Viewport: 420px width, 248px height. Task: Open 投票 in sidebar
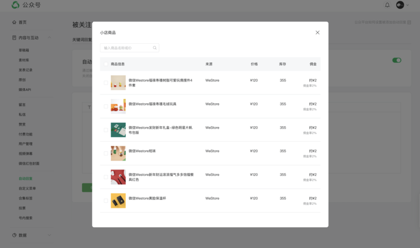click(x=22, y=208)
